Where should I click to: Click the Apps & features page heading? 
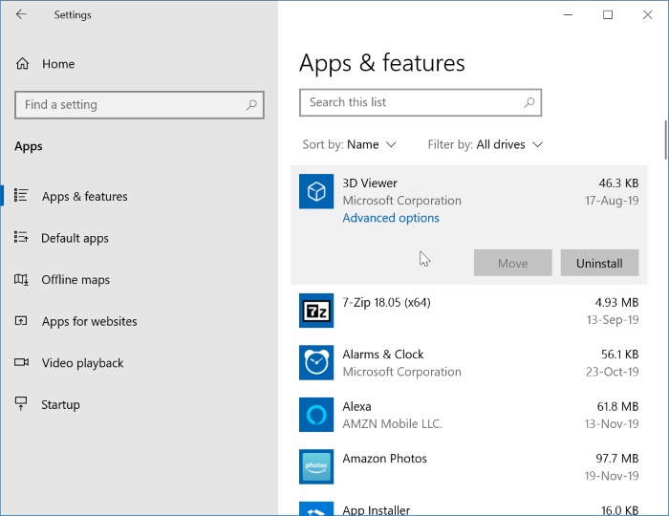pos(382,63)
